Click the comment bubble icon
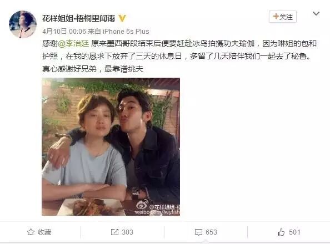The width and height of the screenshot is (330, 244). 198,232
